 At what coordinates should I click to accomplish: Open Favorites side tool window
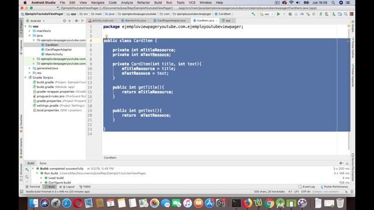point(21,124)
